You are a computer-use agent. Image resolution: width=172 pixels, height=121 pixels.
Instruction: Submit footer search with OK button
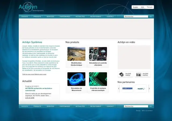pyautogui.click(x=150, y=106)
